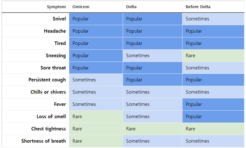Click Delta cell for Chest tightness
This screenshot has height=148, width=246.
tap(153, 129)
